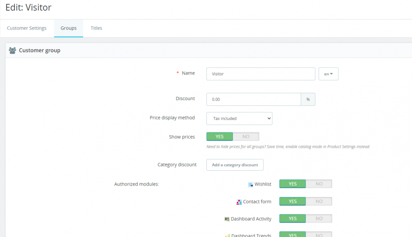This screenshot has width=412, height=237.
Task: Click the Contact form module icon
Action: coord(239,202)
